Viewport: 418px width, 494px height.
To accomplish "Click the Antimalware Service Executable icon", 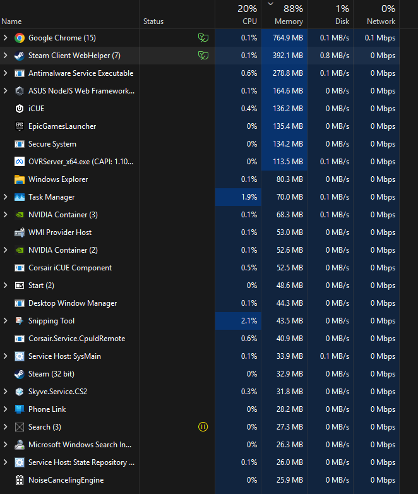I will pyautogui.click(x=20, y=73).
